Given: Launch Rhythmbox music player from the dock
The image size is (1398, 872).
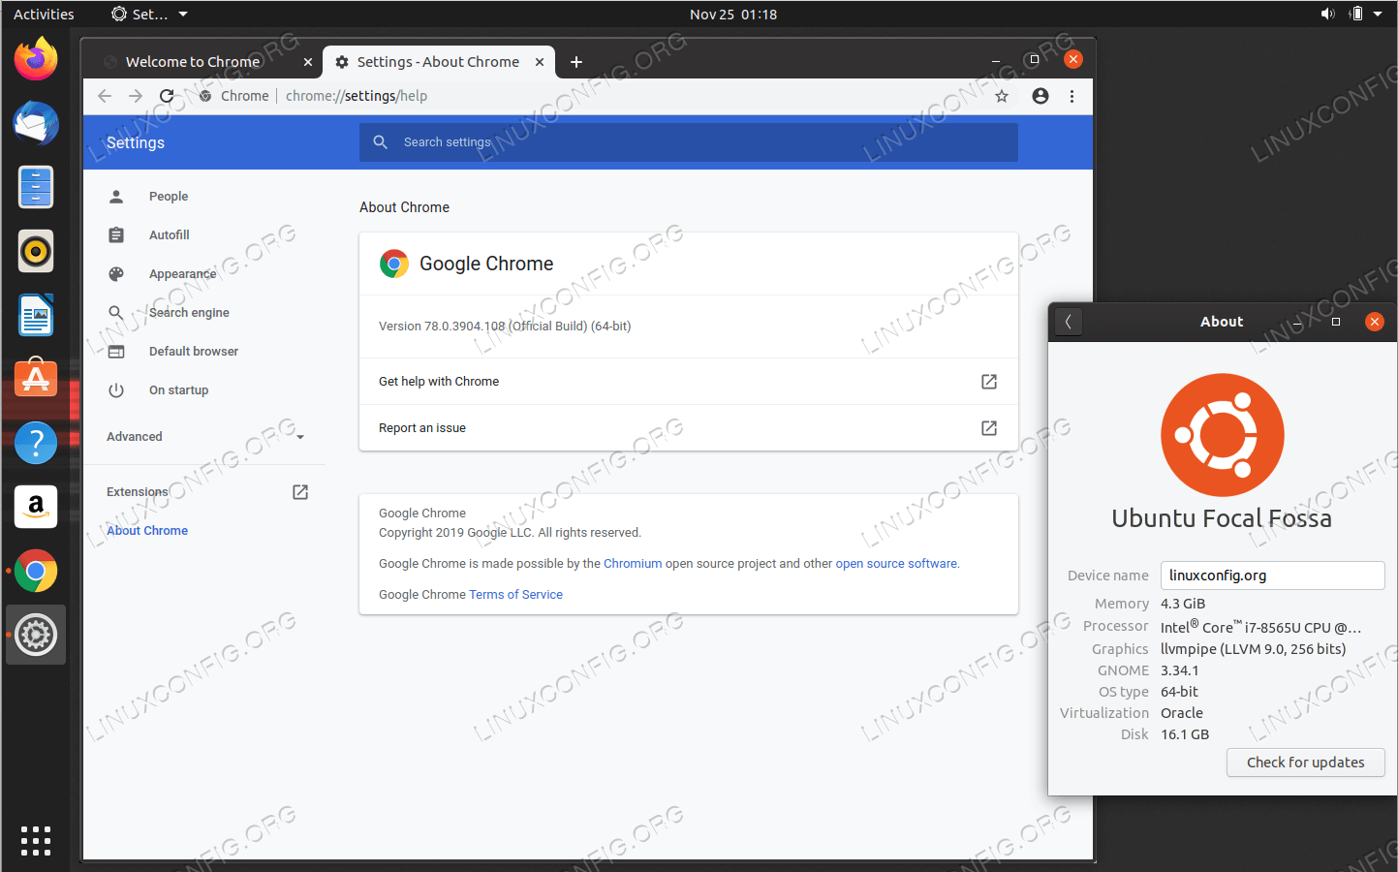Looking at the screenshot, I should pyautogui.click(x=36, y=251).
